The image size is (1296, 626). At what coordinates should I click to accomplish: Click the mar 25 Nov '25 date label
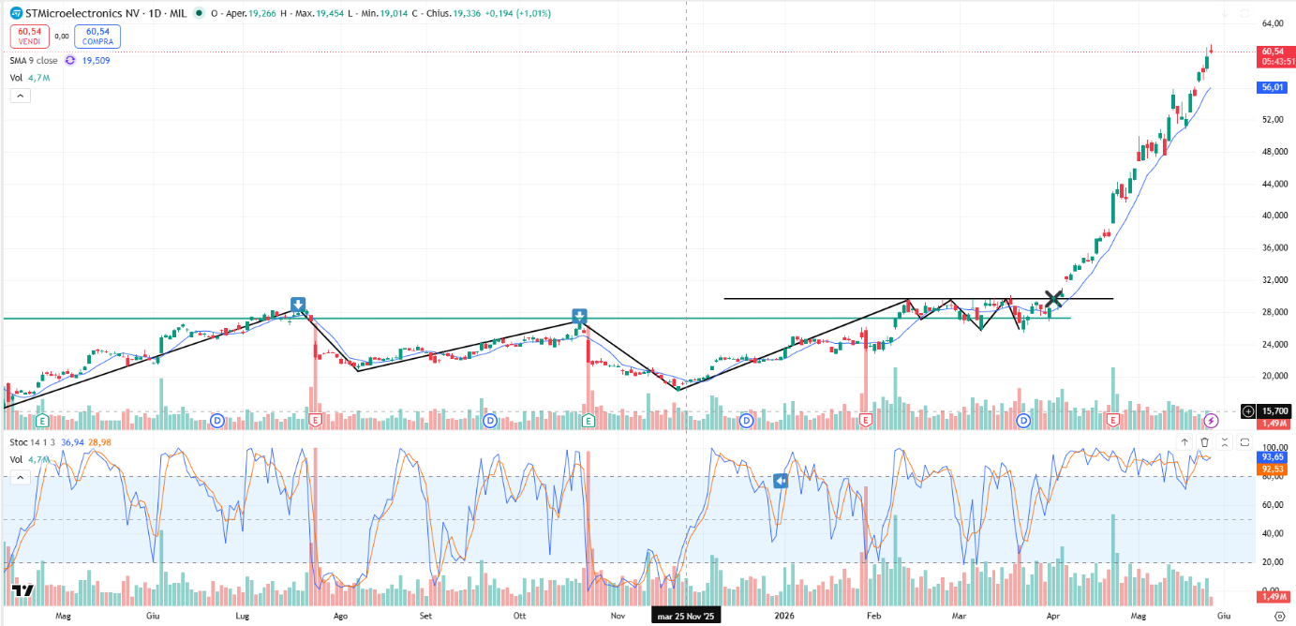click(686, 616)
